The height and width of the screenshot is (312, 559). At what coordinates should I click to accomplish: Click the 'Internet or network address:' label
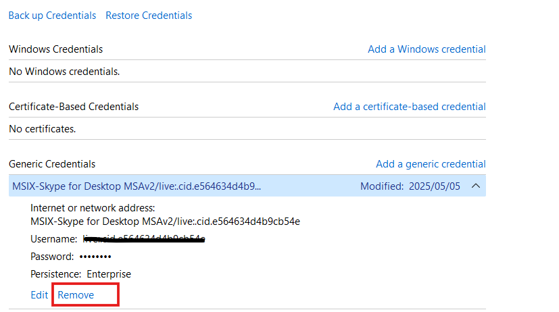click(x=93, y=208)
